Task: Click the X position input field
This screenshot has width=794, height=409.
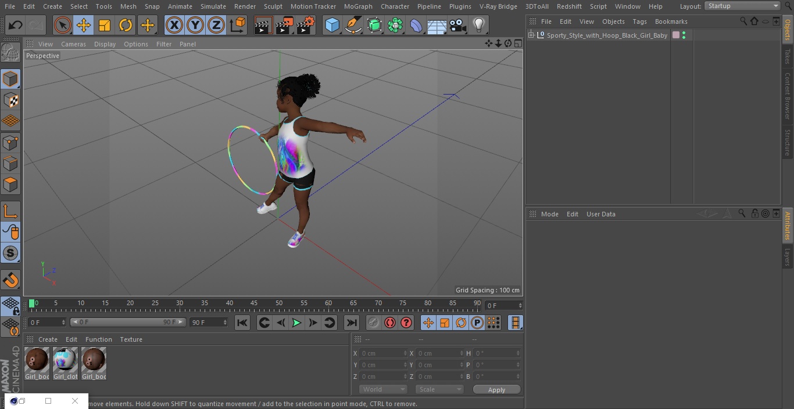Action: tap(384, 353)
